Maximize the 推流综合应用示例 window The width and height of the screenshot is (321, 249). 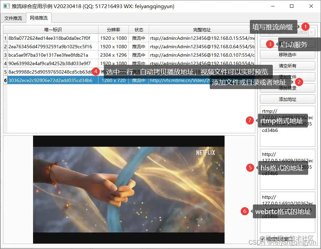(292, 6)
